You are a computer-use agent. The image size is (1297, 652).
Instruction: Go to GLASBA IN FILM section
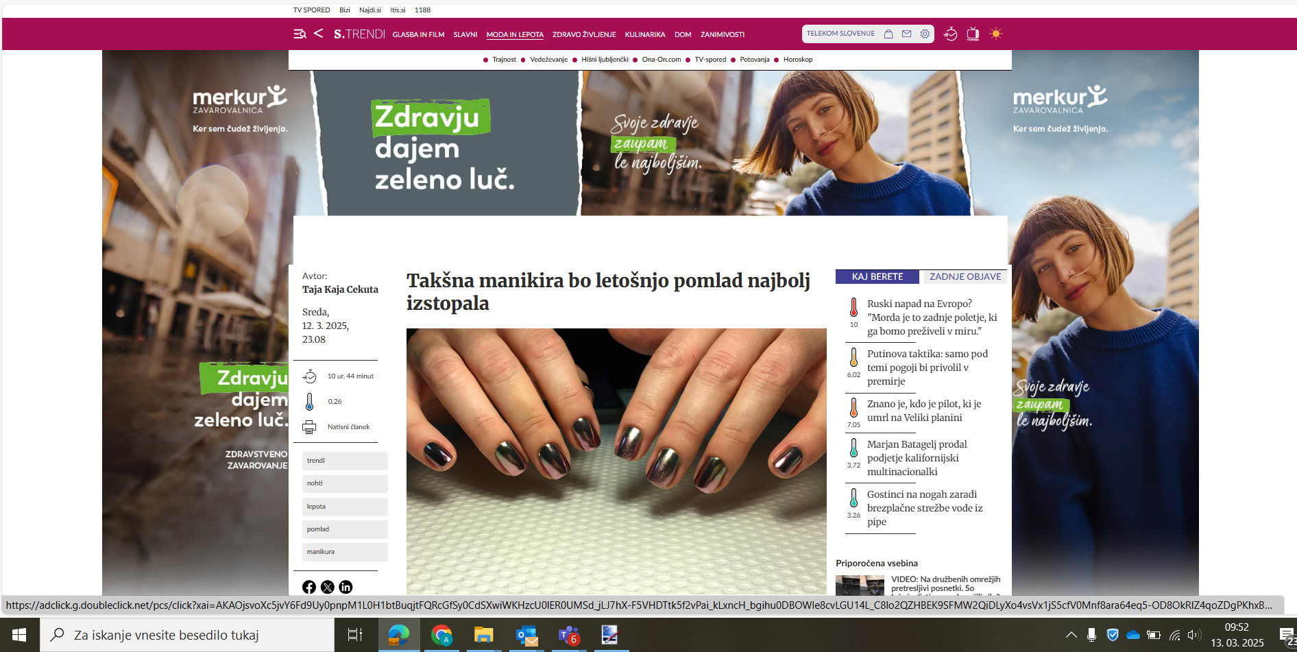[x=418, y=34]
